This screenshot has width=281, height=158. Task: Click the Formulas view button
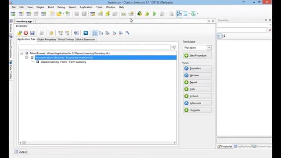pyautogui.click(x=197, y=110)
